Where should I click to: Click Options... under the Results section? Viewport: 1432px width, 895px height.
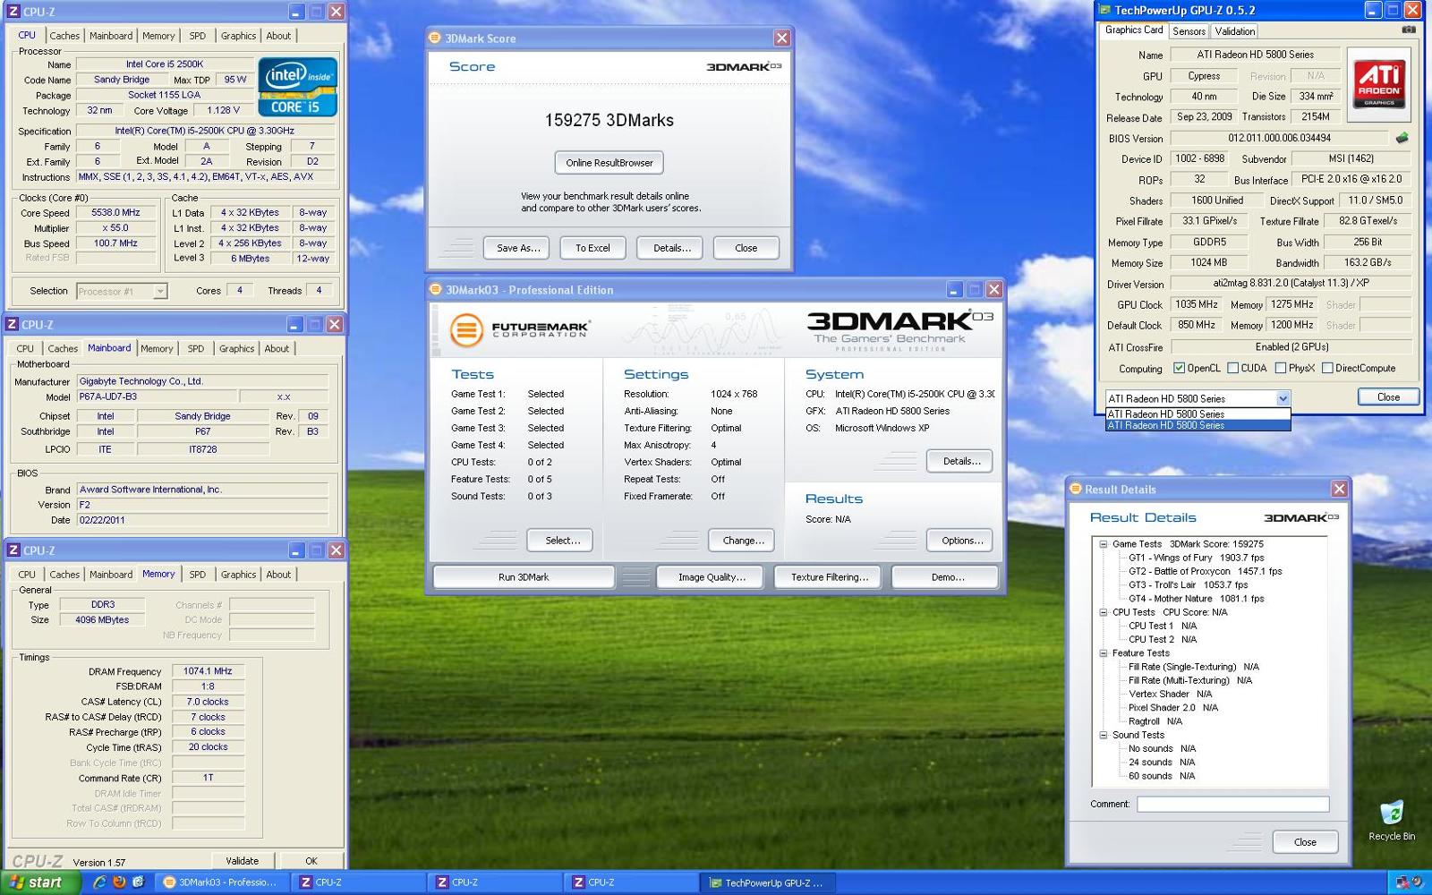pyautogui.click(x=961, y=541)
